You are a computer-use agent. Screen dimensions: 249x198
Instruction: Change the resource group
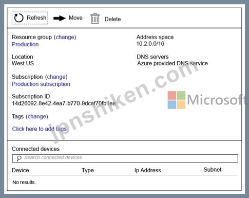pyautogui.click(x=65, y=37)
